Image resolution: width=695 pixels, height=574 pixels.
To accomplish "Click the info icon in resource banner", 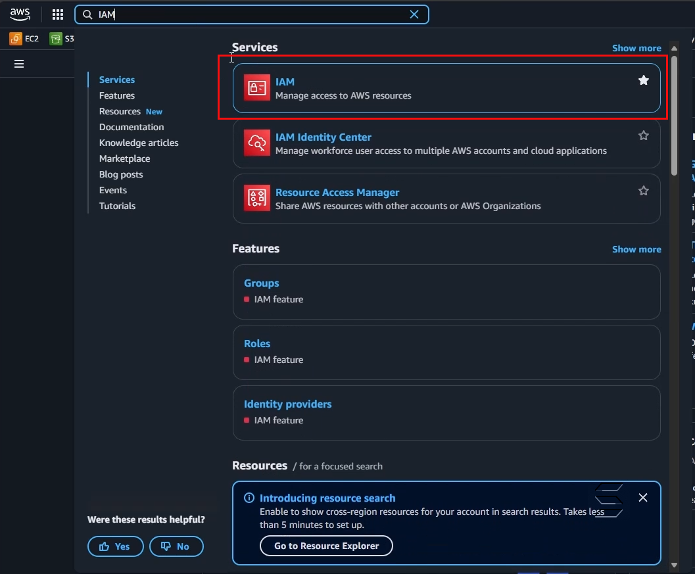I will point(249,498).
